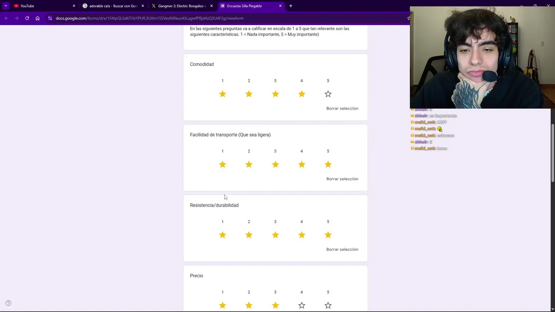Reload the form page
The width and height of the screenshot is (555, 312).
coord(27,18)
